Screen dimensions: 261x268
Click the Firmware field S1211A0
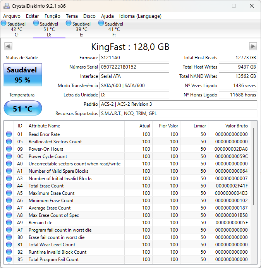click(134, 58)
